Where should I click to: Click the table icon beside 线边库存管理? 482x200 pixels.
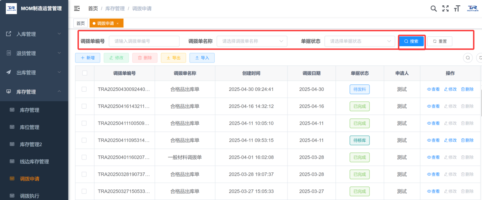tap(12, 161)
